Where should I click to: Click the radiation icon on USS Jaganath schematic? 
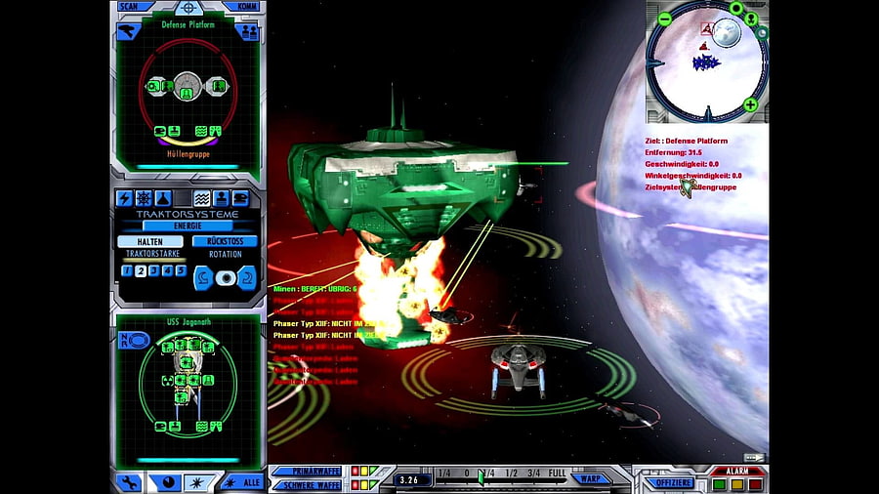tap(167, 381)
